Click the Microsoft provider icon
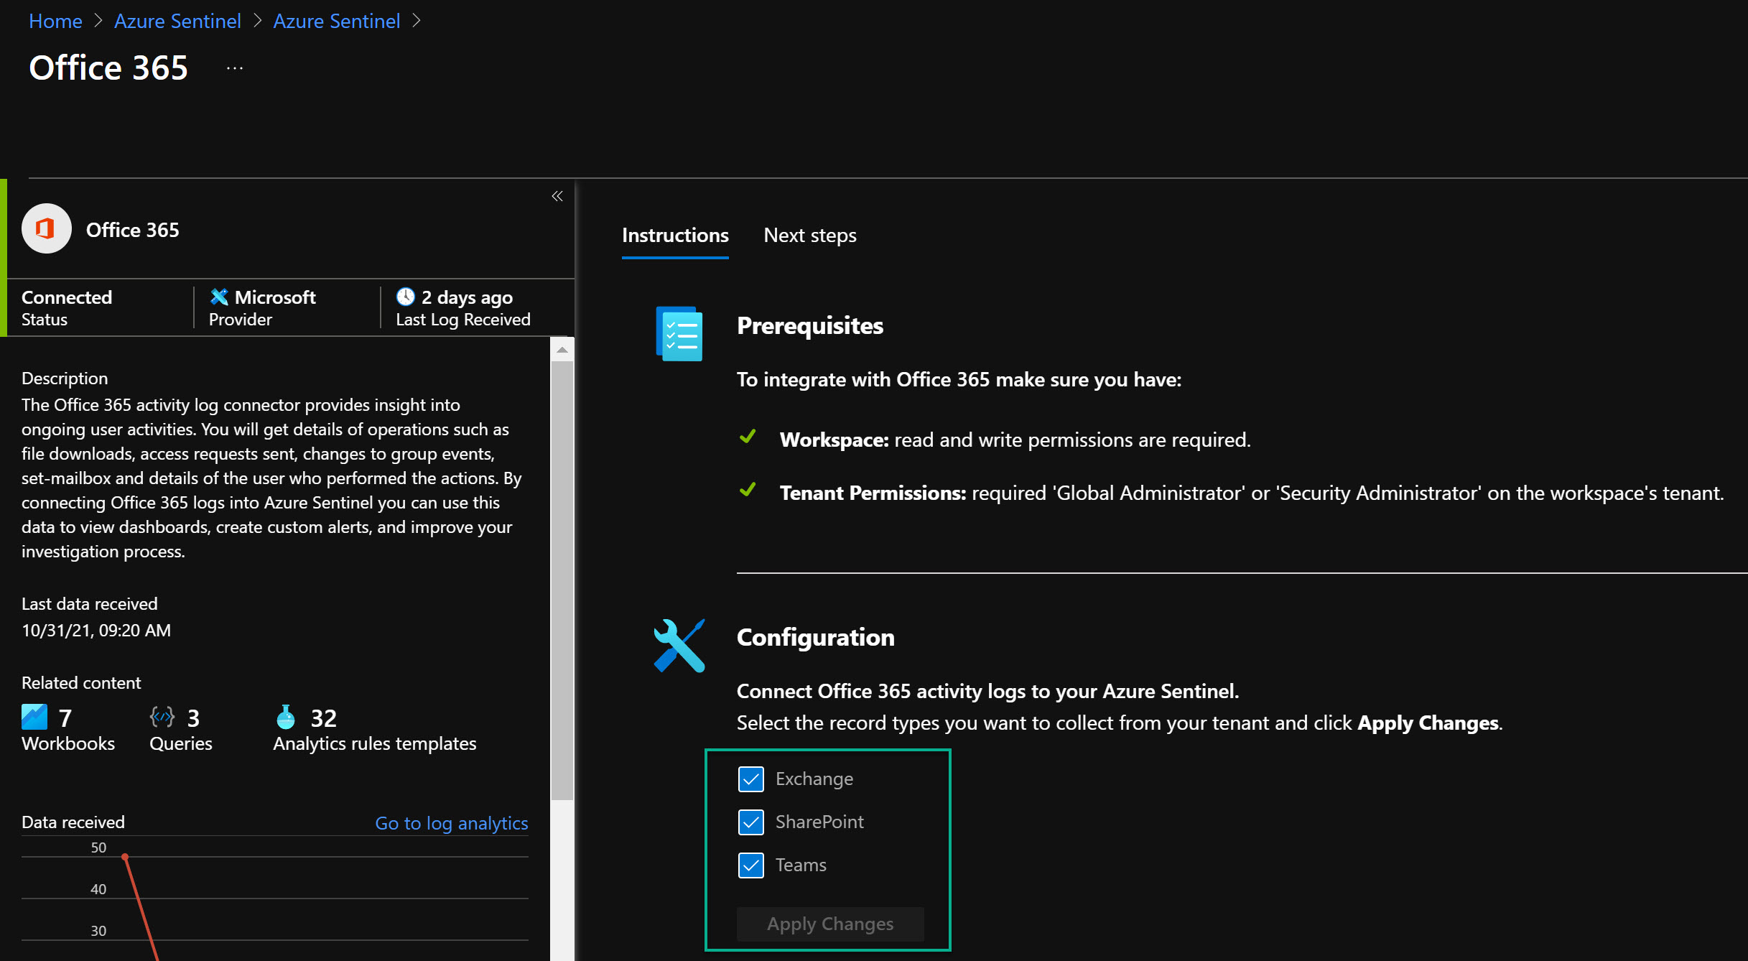1748x961 pixels. [219, 297]
